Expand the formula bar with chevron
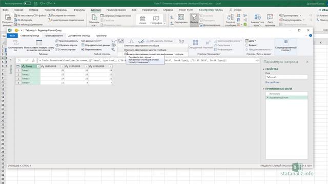The height and width of the screenshot is (184, 328). 257,60
